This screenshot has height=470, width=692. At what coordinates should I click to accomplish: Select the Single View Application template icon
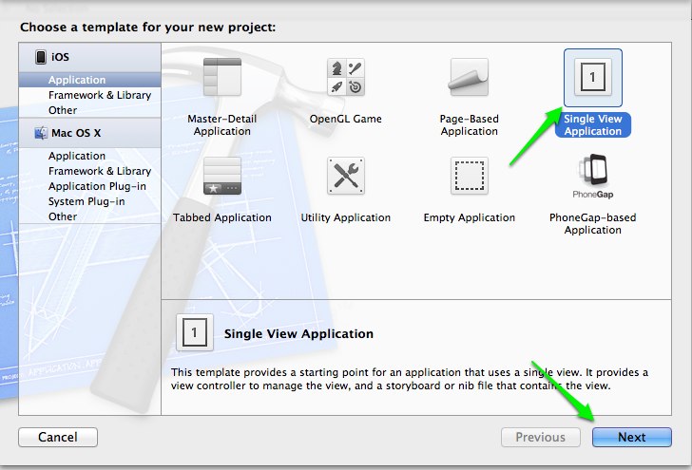pos(593,78)
